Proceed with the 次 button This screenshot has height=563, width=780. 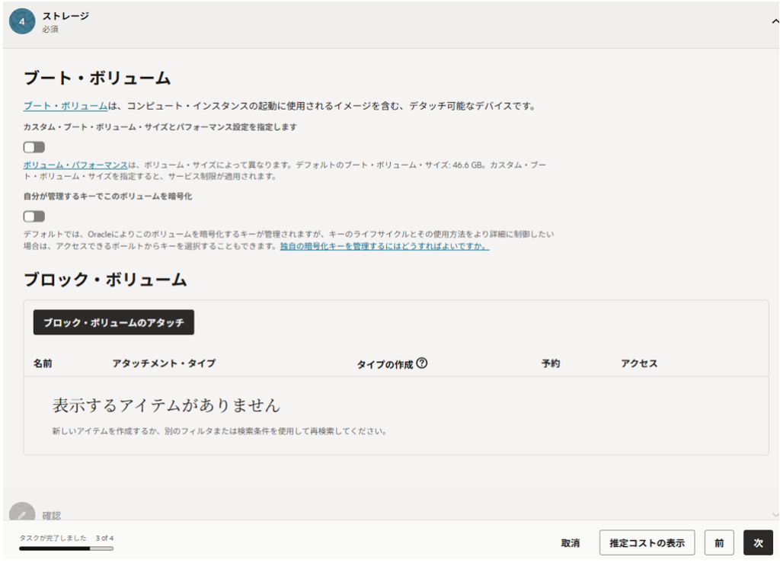pyautogui.click(x=758, y=543)
